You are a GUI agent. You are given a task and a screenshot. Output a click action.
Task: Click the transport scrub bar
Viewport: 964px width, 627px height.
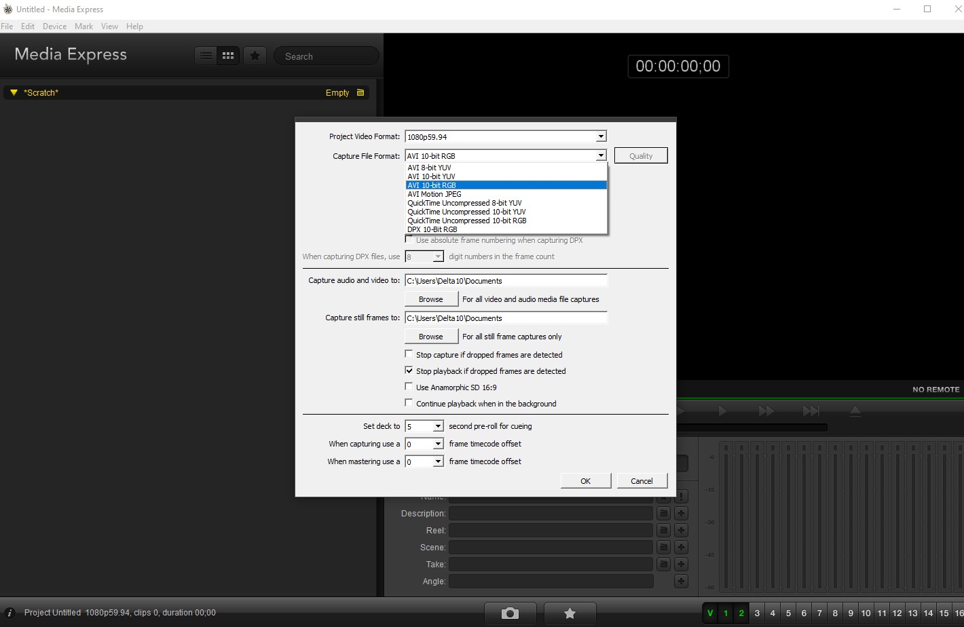point(752,427)
